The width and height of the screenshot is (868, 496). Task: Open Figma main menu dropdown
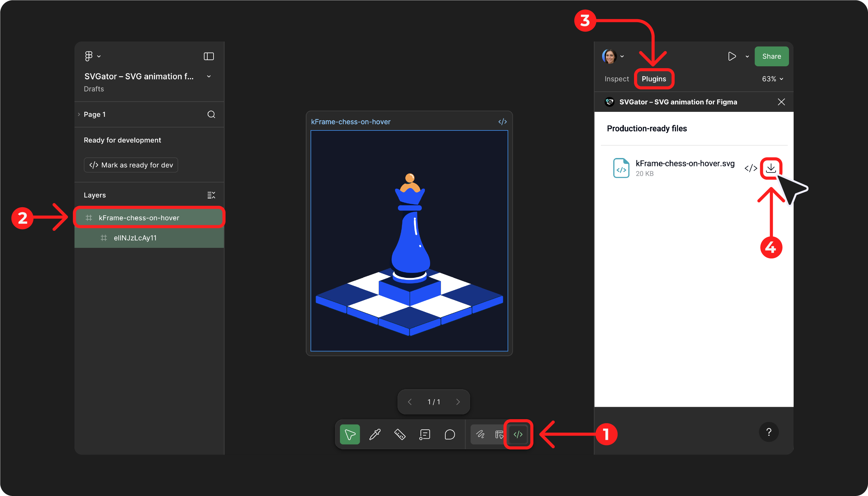click(92, 56)
